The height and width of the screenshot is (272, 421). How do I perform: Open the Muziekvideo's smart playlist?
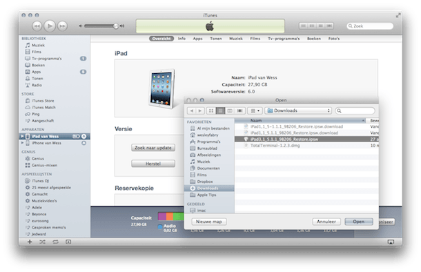[x=44, y=201]
